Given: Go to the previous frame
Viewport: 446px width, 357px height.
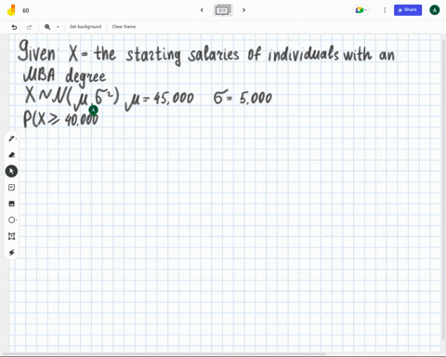Looking at the screenshot, I should (x=202, y=10).
